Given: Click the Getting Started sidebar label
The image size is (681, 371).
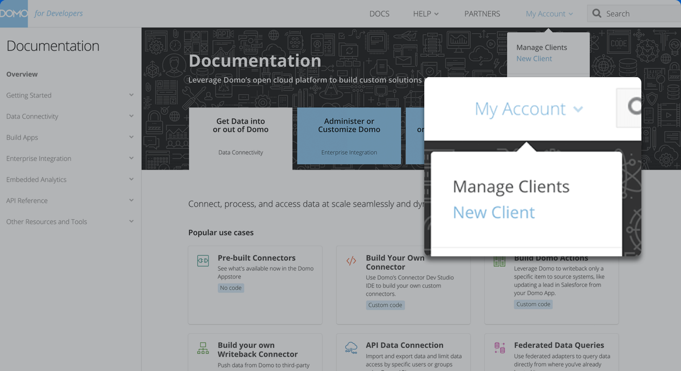Looking at the screenshot, I should [x=29, y=95].
